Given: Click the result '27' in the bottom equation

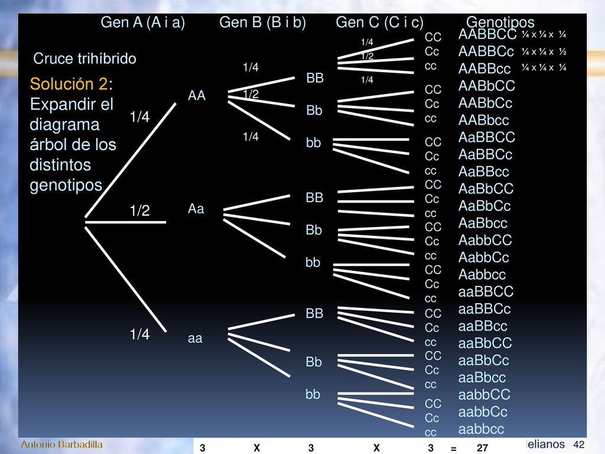Looking at the screenshot, I should pyautogui.click(x=482, y=448).
